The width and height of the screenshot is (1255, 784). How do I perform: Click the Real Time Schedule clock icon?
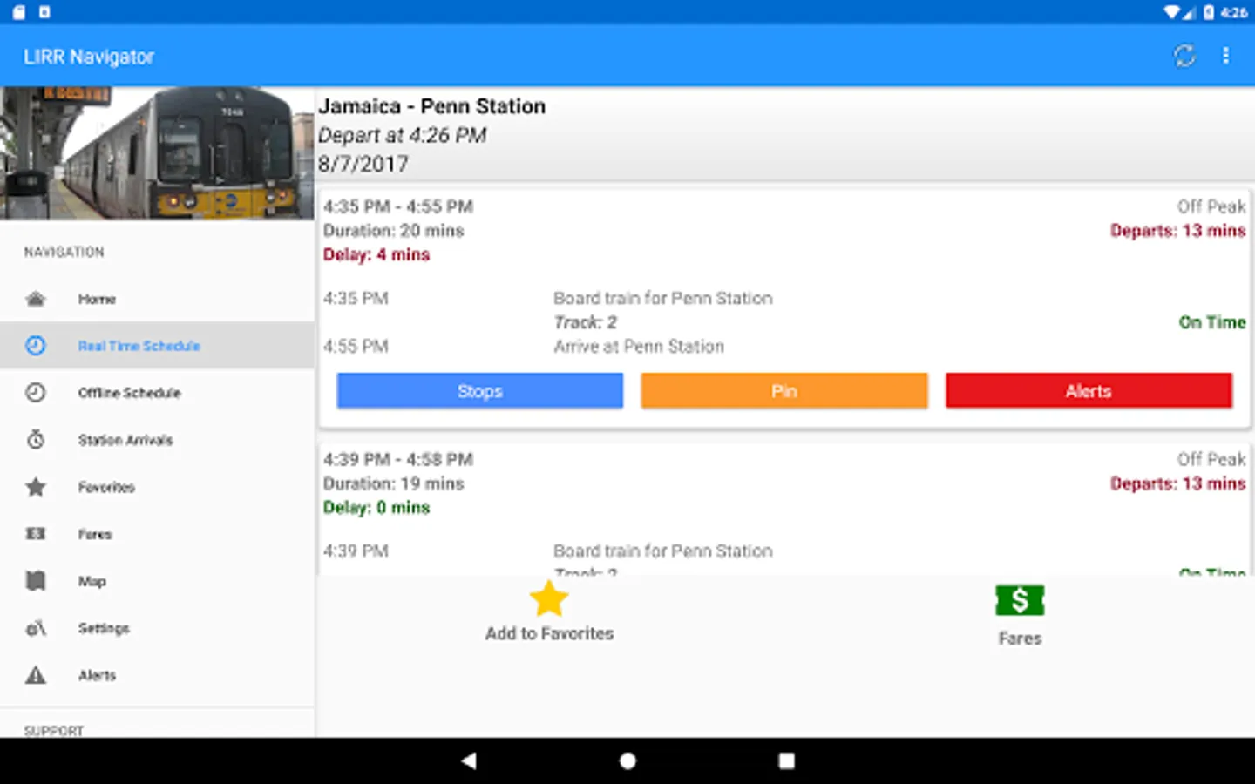pos(36,346)
